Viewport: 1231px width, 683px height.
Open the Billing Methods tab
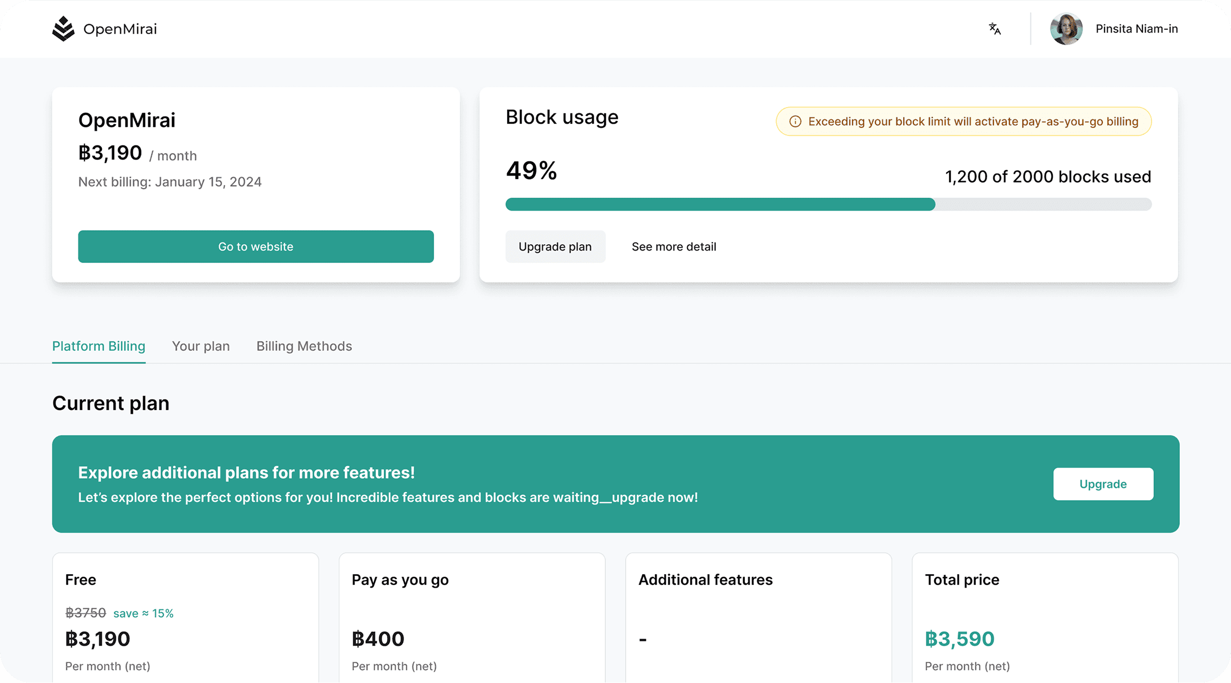(x=304, y=346)
